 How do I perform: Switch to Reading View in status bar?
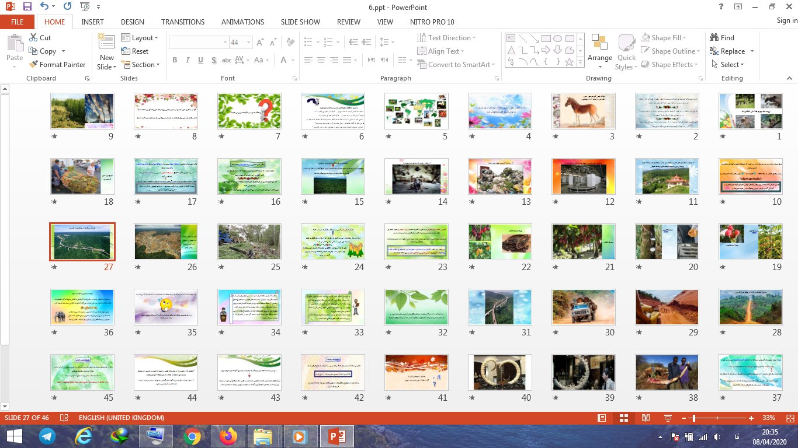[646, 418]
